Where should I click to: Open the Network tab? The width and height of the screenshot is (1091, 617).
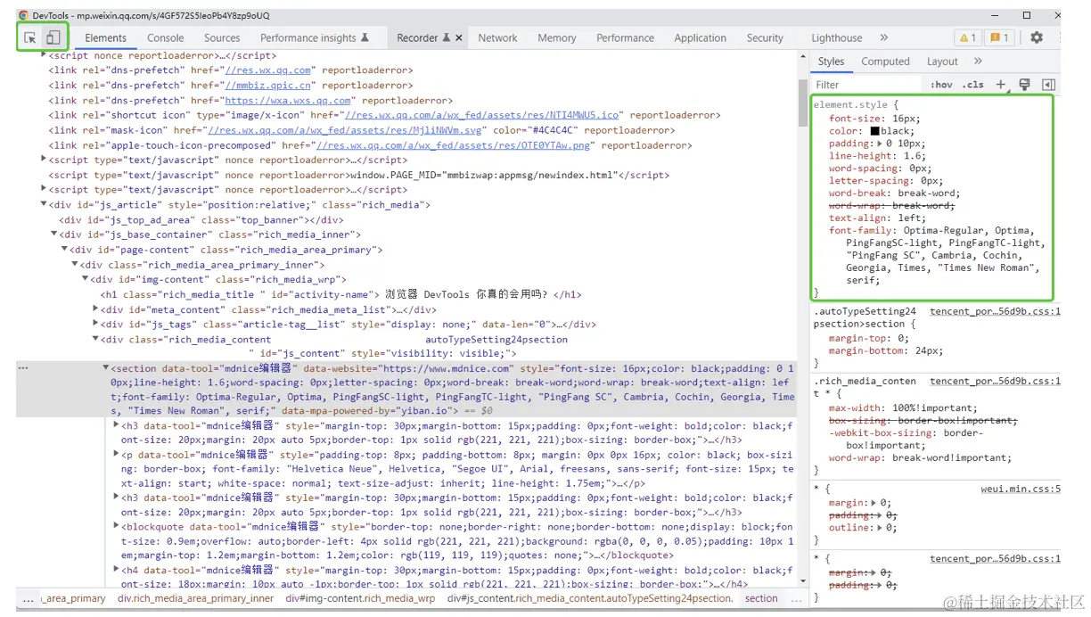(x=497, y=37)
